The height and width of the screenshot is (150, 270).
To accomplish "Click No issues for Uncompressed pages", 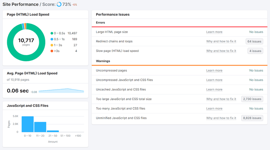I will click(256, 71).
